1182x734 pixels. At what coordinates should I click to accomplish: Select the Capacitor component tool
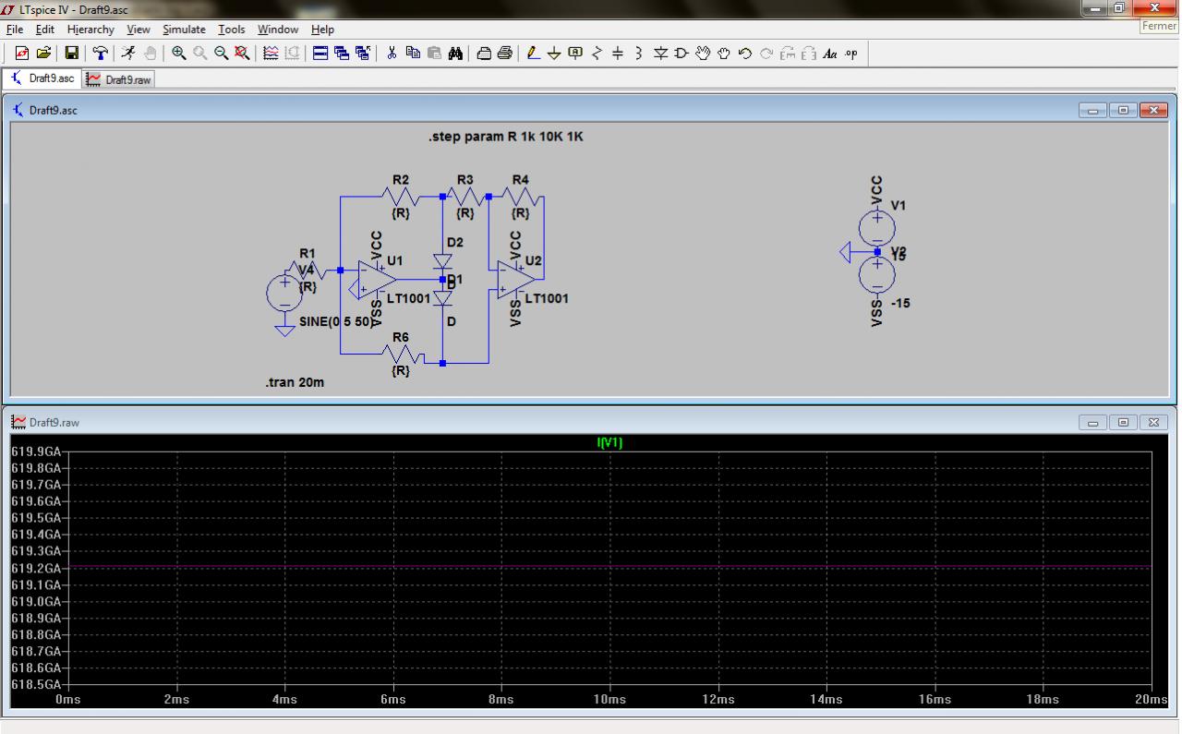click(618, 54)
